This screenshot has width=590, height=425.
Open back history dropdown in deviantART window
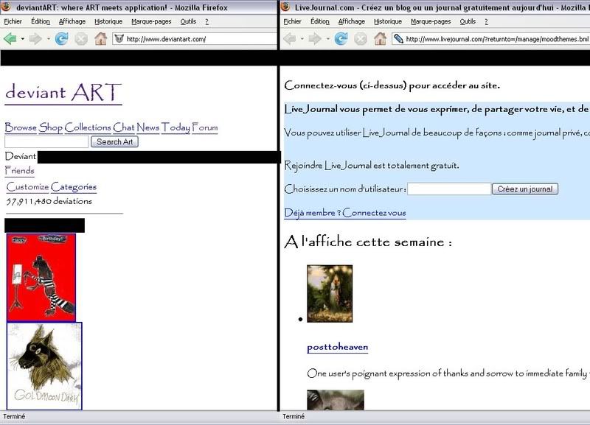pos(23,39)
